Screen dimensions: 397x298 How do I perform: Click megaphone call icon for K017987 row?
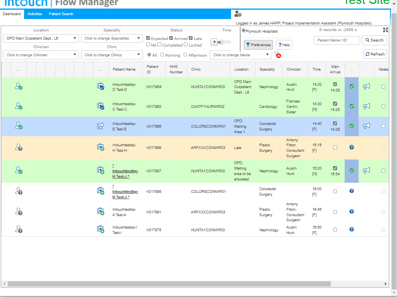[366, 170]
